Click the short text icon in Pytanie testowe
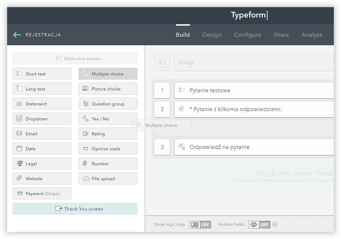 pyautogui.click(x=182, y=90)
